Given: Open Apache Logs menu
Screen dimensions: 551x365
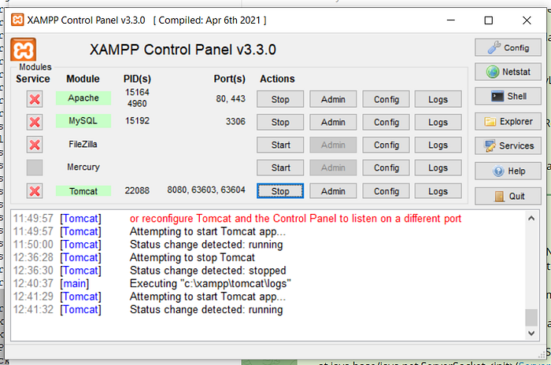Looking at the screenshot, I should pyautogui.click(x=438, y=99).
